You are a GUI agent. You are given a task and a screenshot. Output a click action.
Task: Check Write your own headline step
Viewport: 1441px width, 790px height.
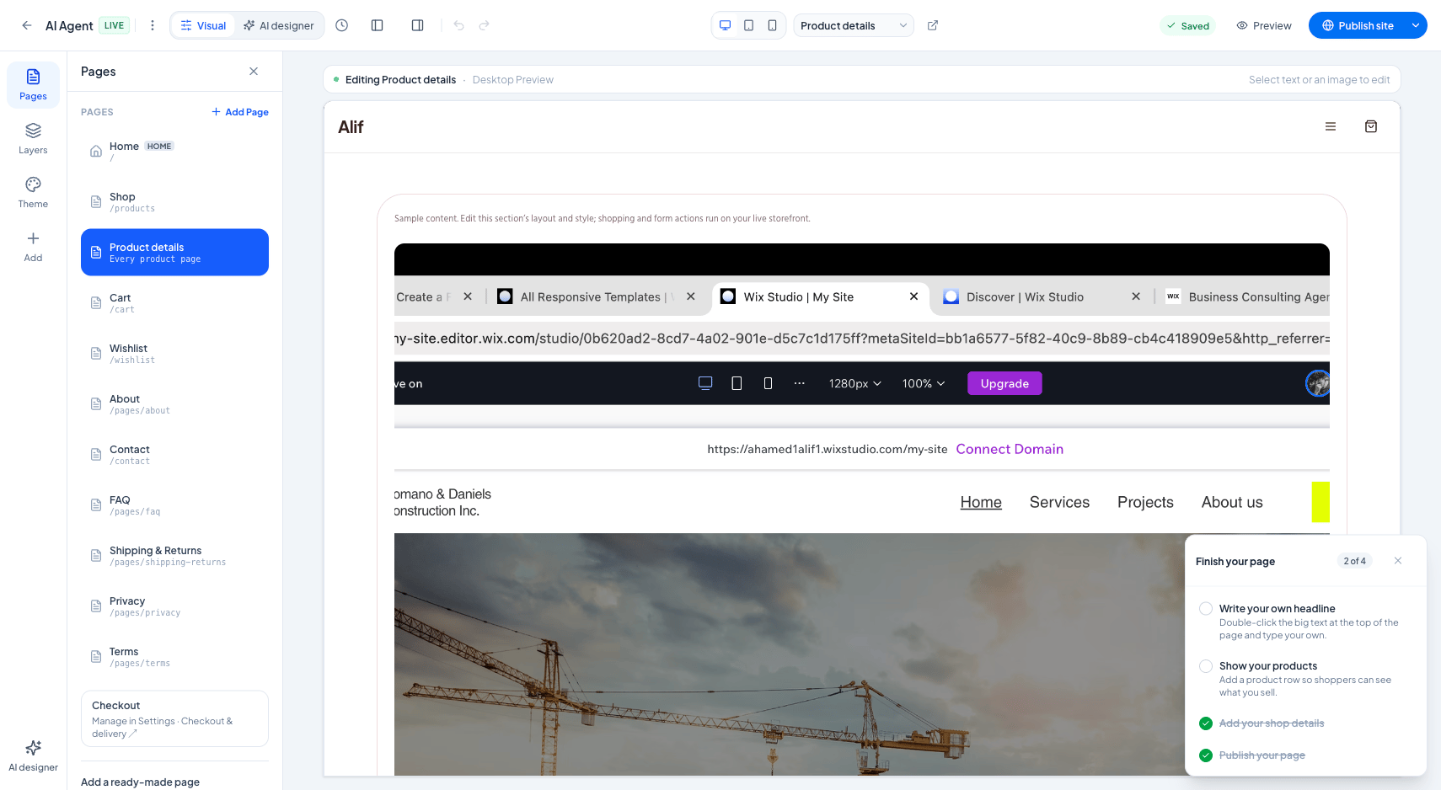coord(1206,609)
